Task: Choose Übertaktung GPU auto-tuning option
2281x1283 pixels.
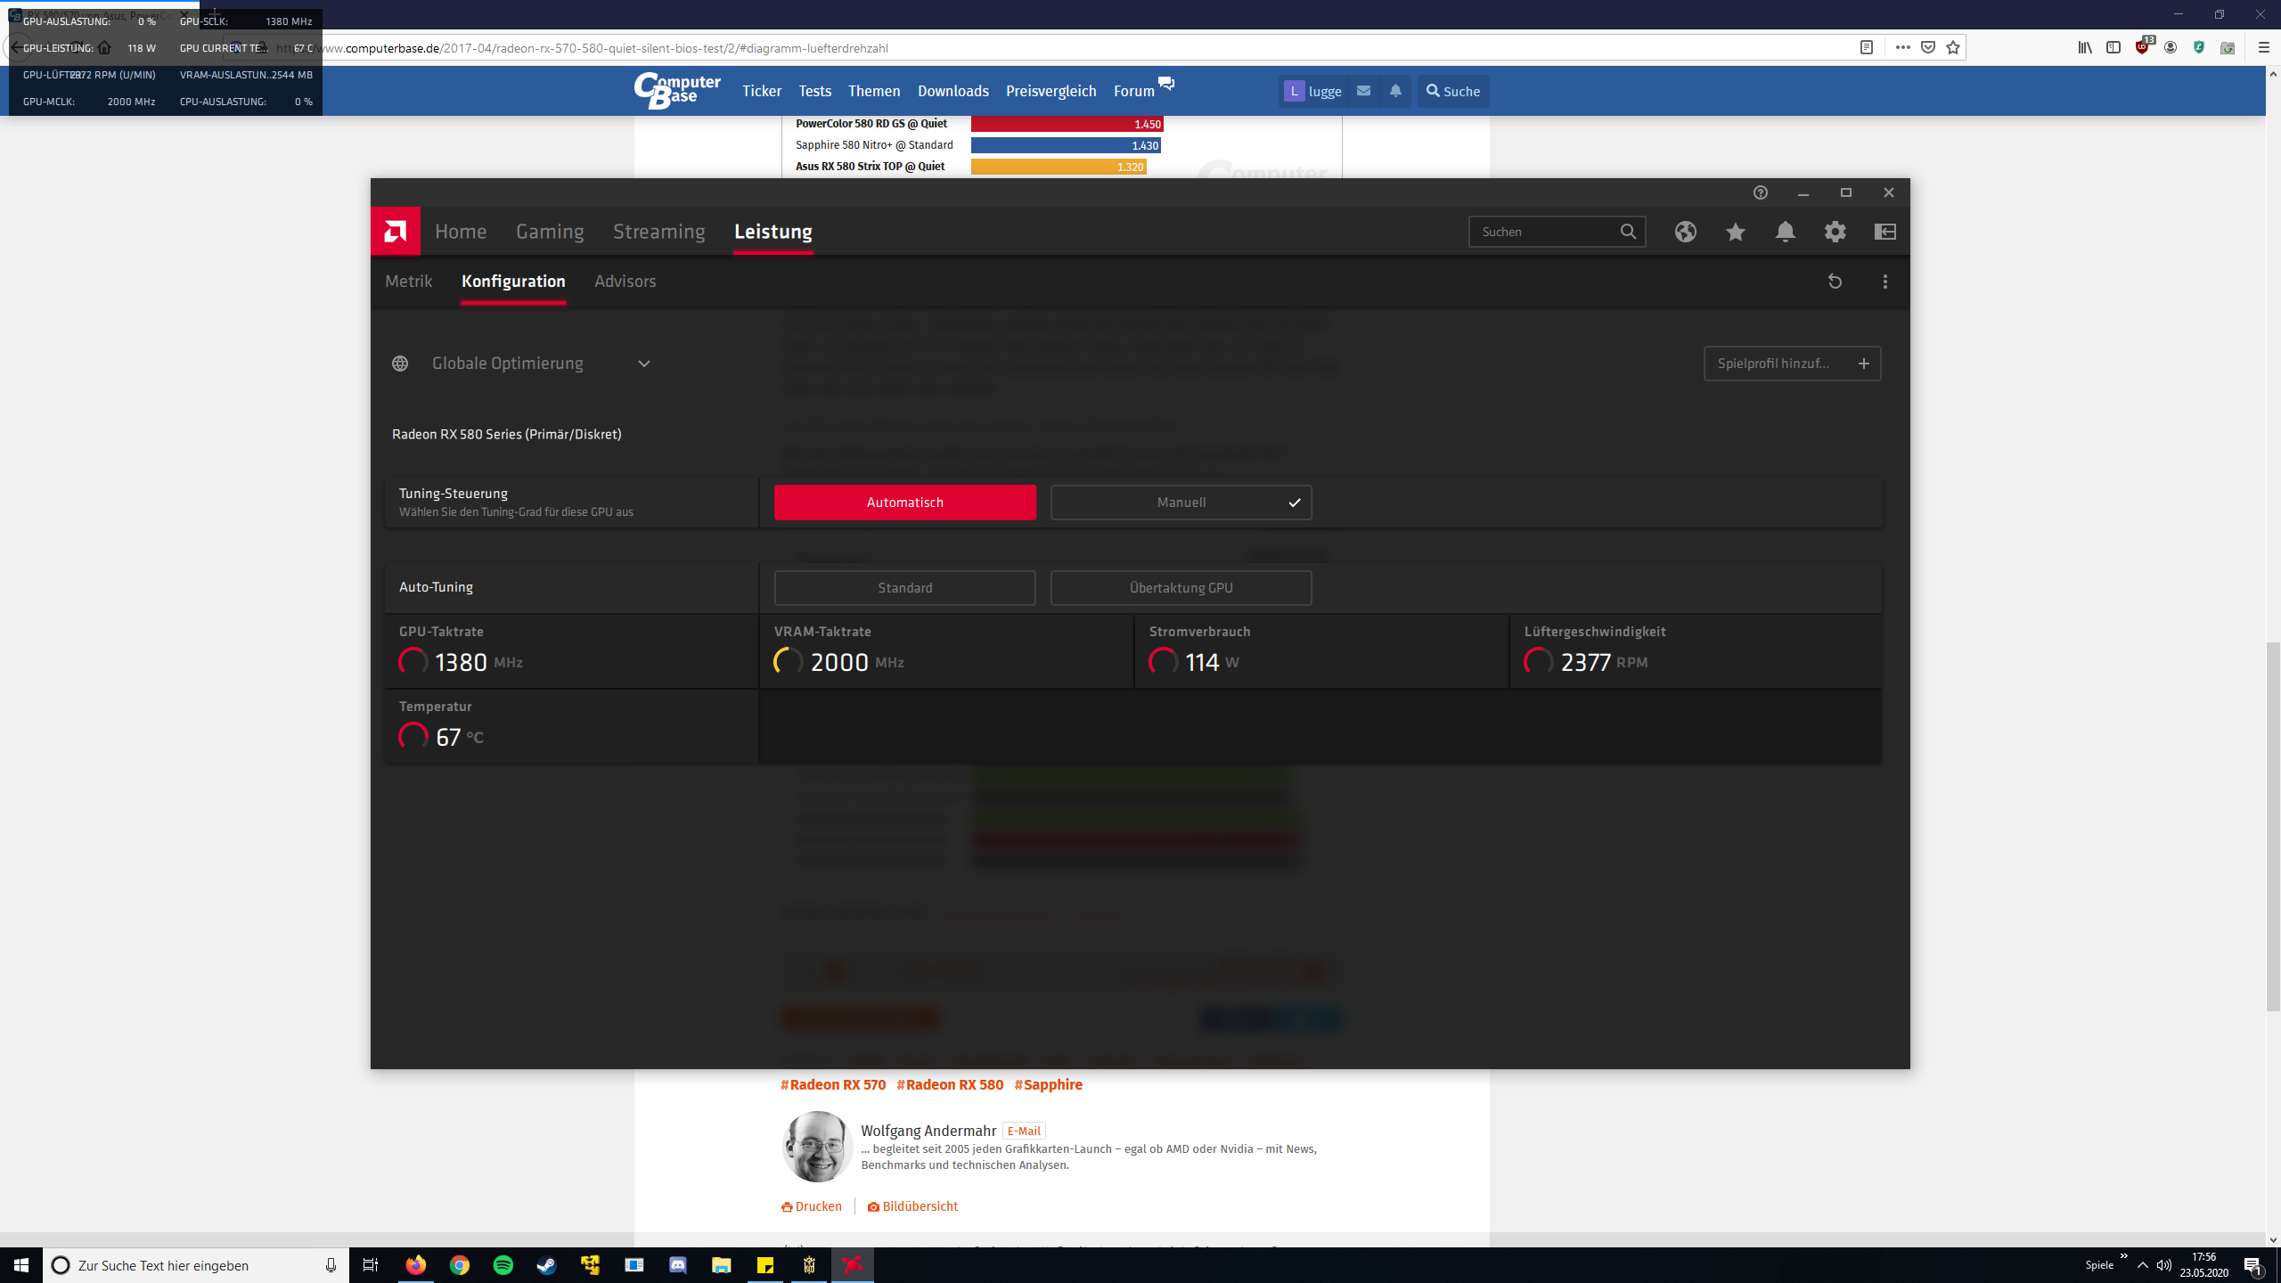Action: click(1181, 588)
